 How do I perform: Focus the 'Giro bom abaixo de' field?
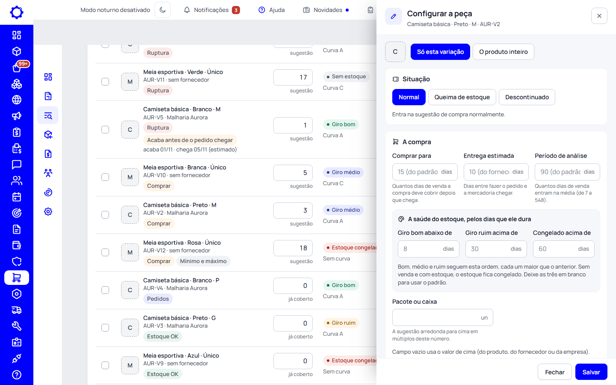[x=429, y=249]
